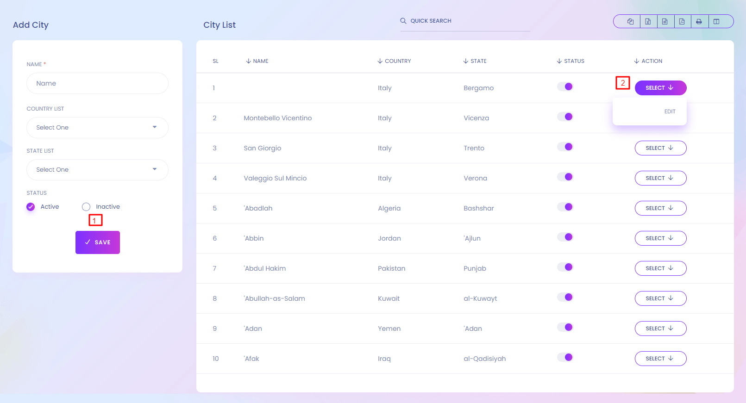The height and width of the screenshot is (403, 746).
Task: Click the quick search magnifier icon
Action: pos(403,21)
